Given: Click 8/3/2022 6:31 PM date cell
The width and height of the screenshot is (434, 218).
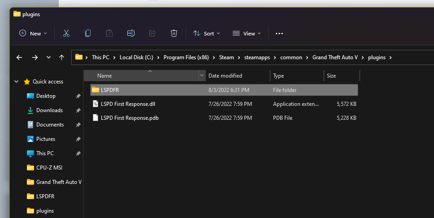Looking at the screenshot, I should [x=229, y=90].
